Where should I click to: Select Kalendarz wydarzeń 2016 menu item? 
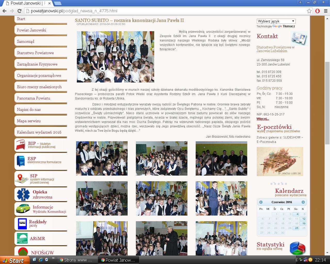pyautogui.click(x=39, y=132)
